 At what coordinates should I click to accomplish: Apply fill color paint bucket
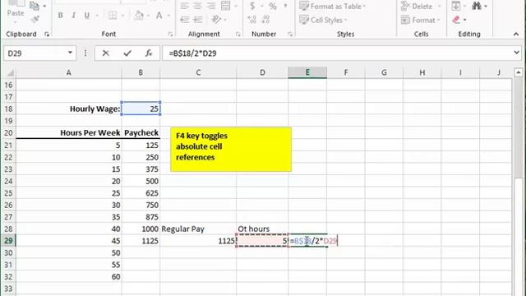(x=139, y=16)
